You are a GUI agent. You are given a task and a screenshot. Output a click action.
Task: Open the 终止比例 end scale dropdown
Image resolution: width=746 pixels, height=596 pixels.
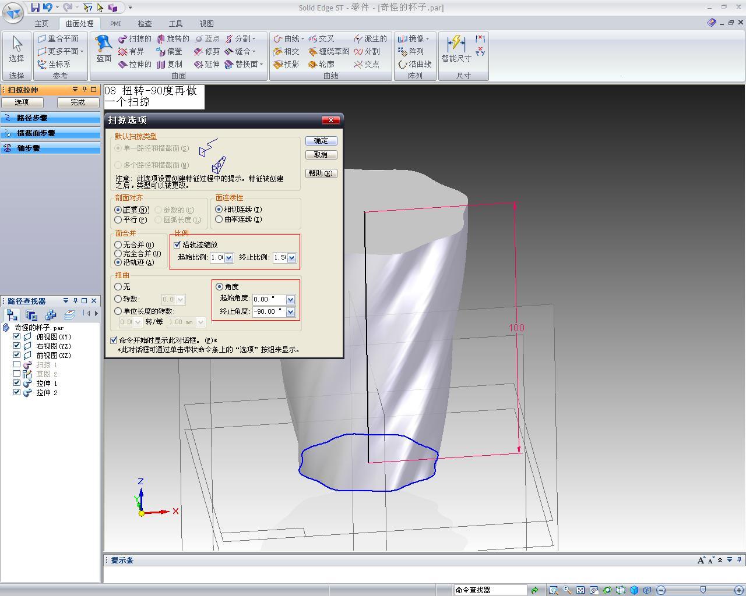pyautogui.click(x=291, y=257)
